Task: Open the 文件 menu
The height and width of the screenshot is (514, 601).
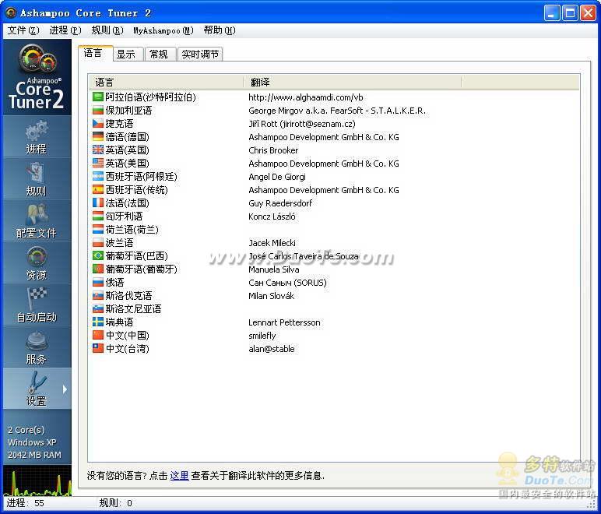Action: 23,30
